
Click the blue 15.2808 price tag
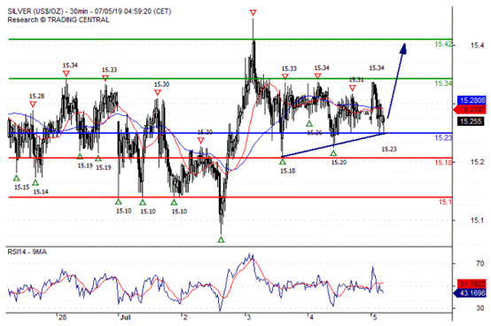point(472,100)
